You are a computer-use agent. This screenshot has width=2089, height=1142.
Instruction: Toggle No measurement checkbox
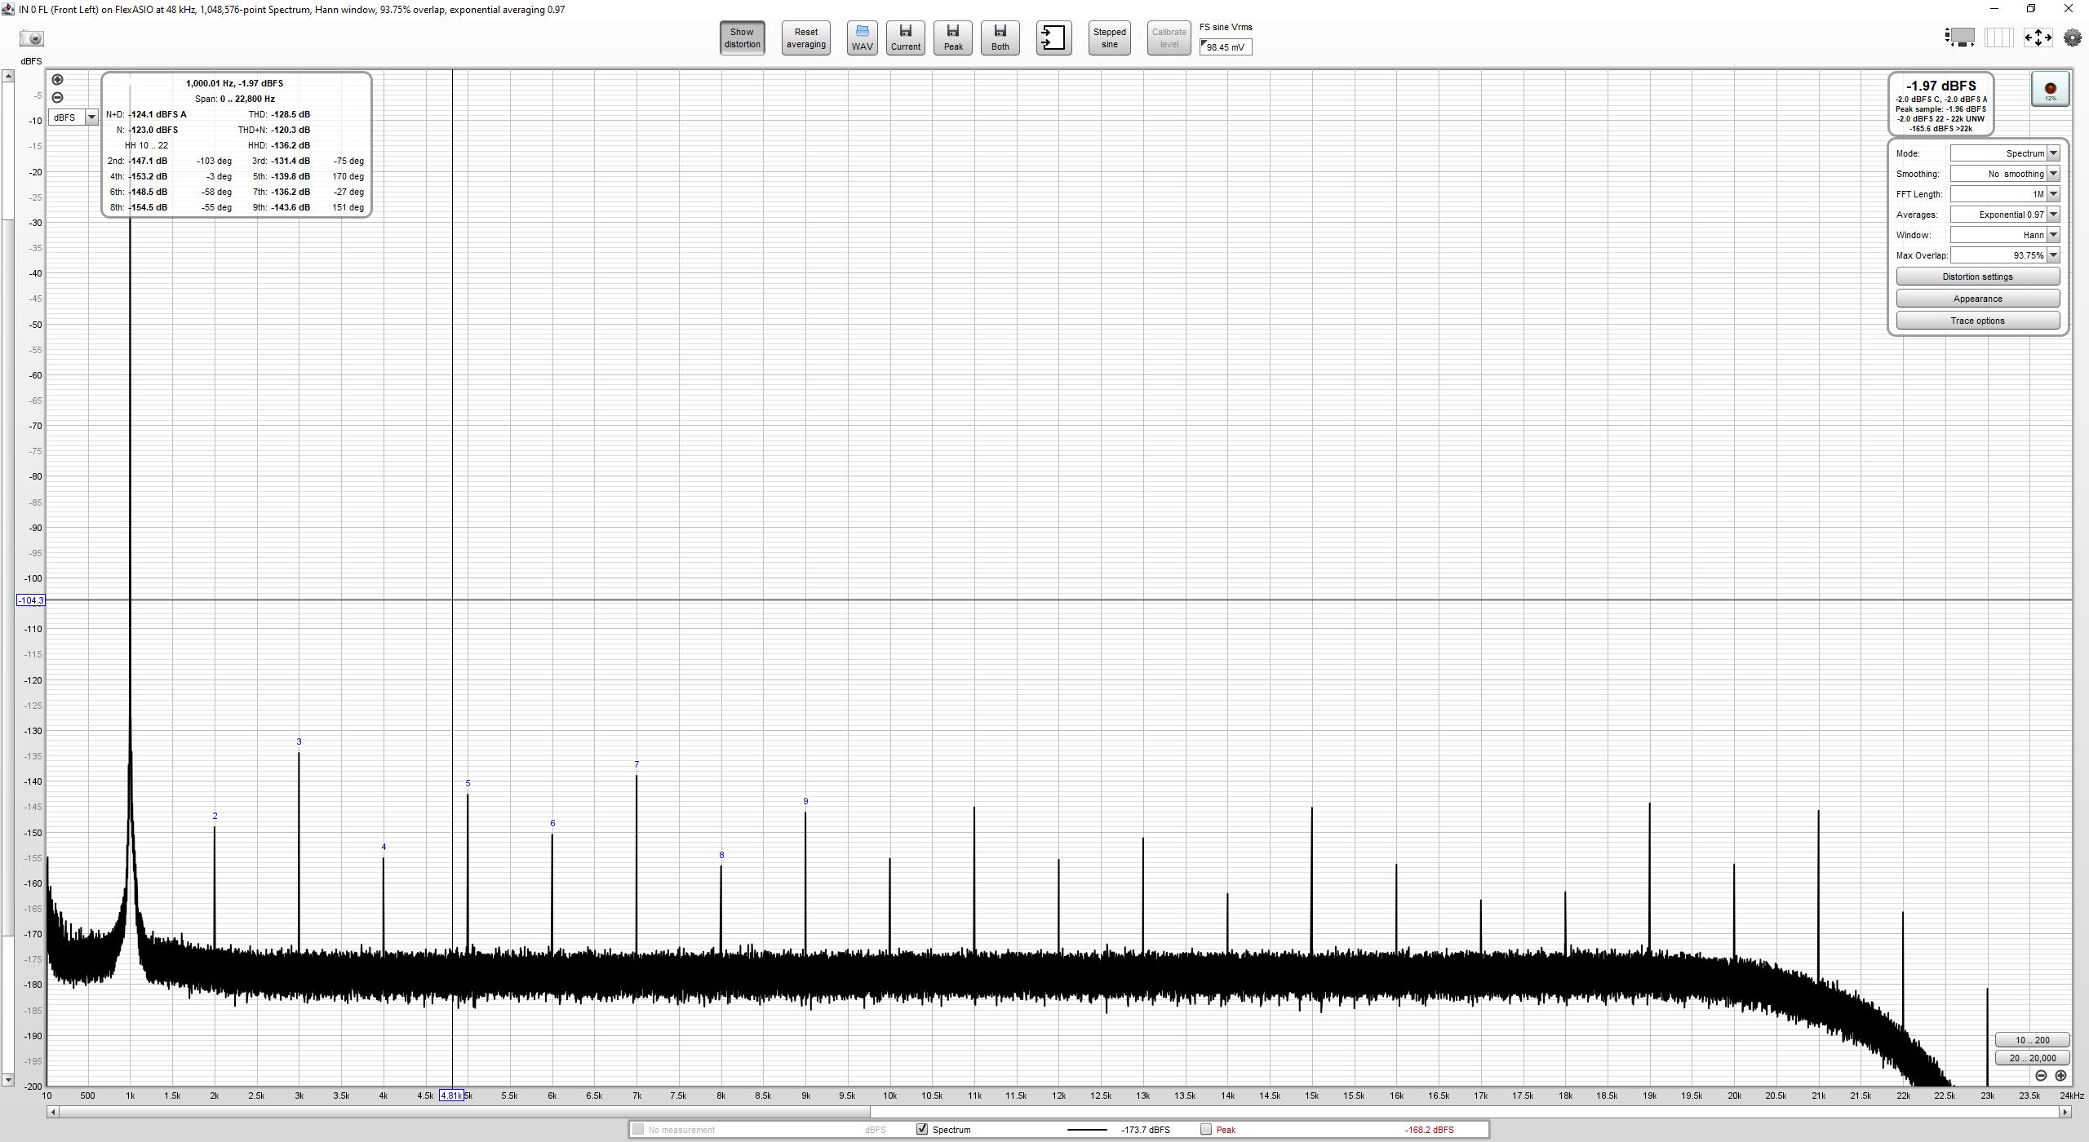click(638, 1130)
